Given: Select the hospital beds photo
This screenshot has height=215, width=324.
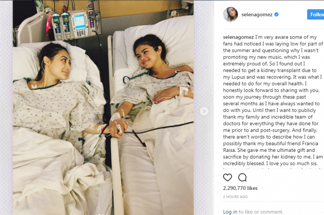Looking at the screenshot, I should point(103,107).
